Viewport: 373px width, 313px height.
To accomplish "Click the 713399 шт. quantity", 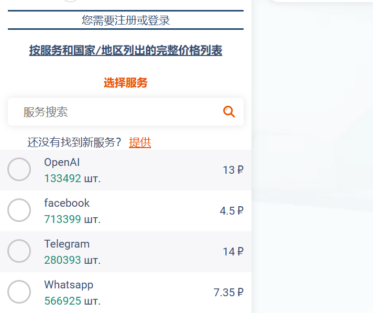I will (72, 219).
